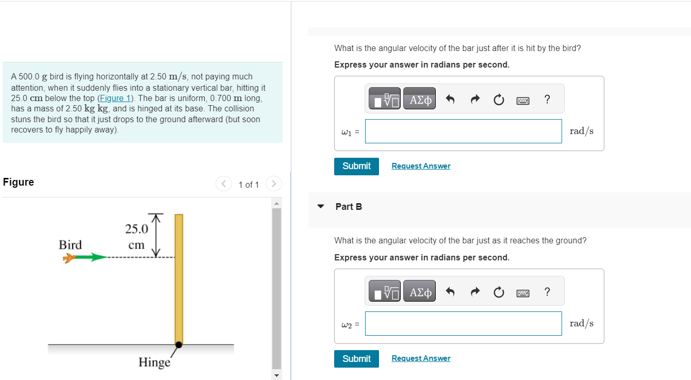The height and width of the screenshot is (380, 691).
Task: Go to next figure arrow
Action: (x=274, y=184)
